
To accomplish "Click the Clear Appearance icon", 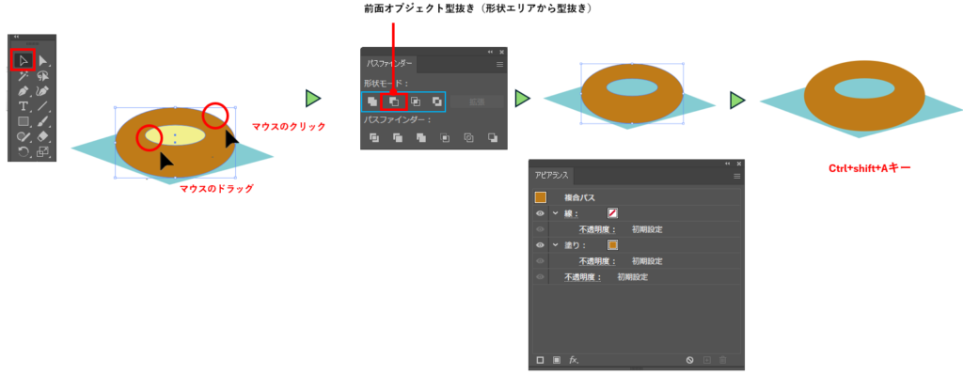I will (690, 360).
